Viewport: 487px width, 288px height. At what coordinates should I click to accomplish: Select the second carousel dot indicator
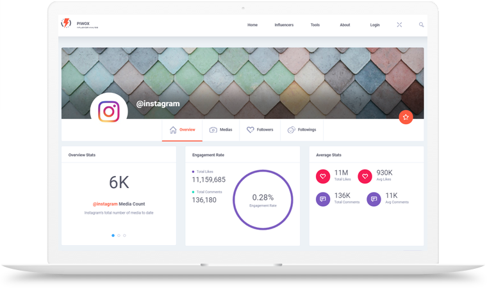pos(119,236)
